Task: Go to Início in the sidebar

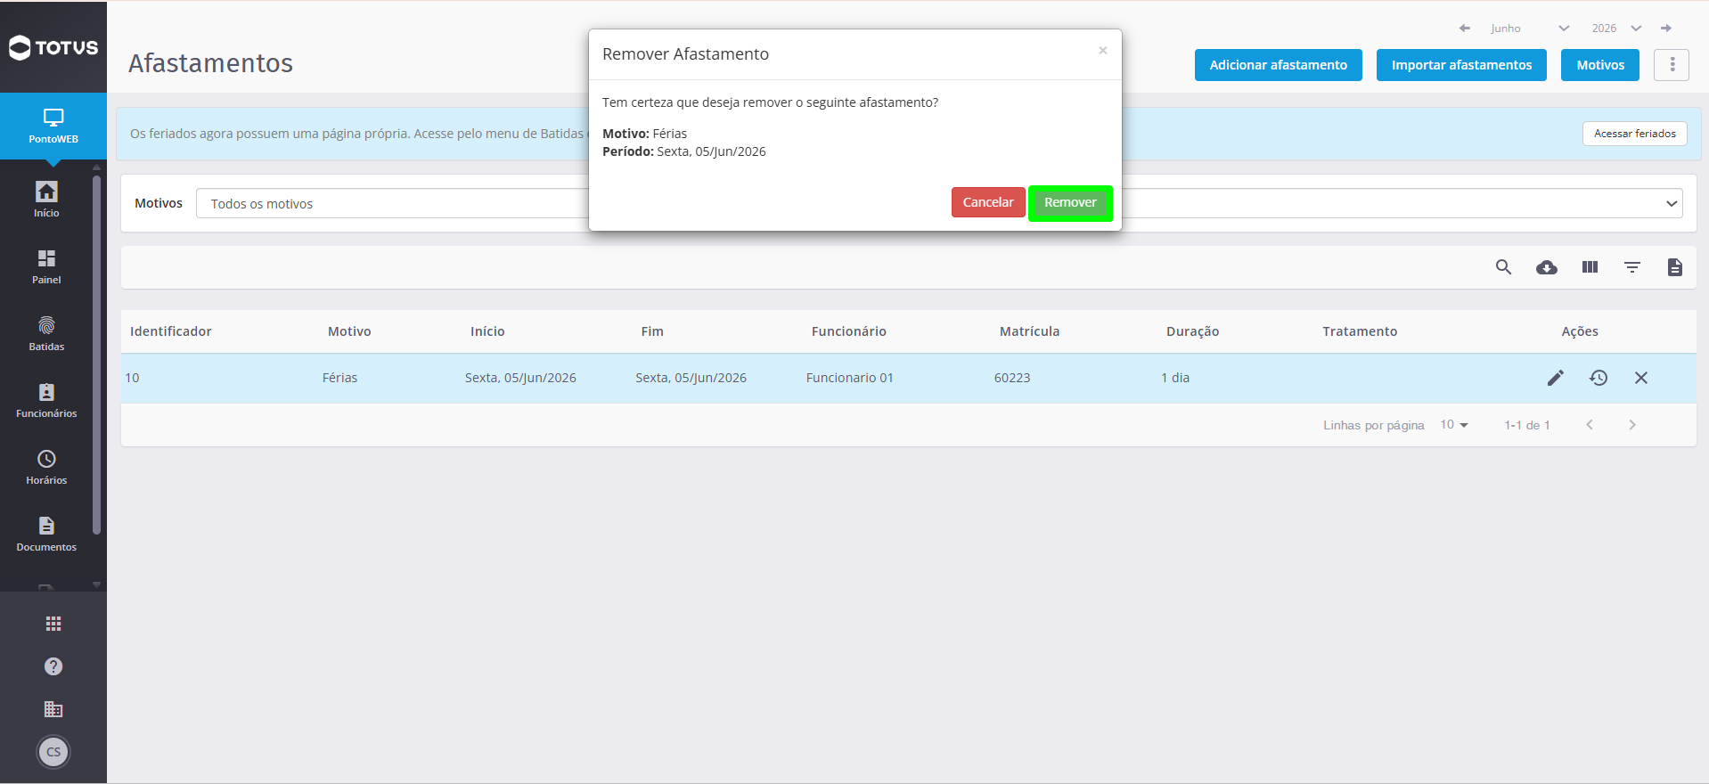Action: (46, 200)
